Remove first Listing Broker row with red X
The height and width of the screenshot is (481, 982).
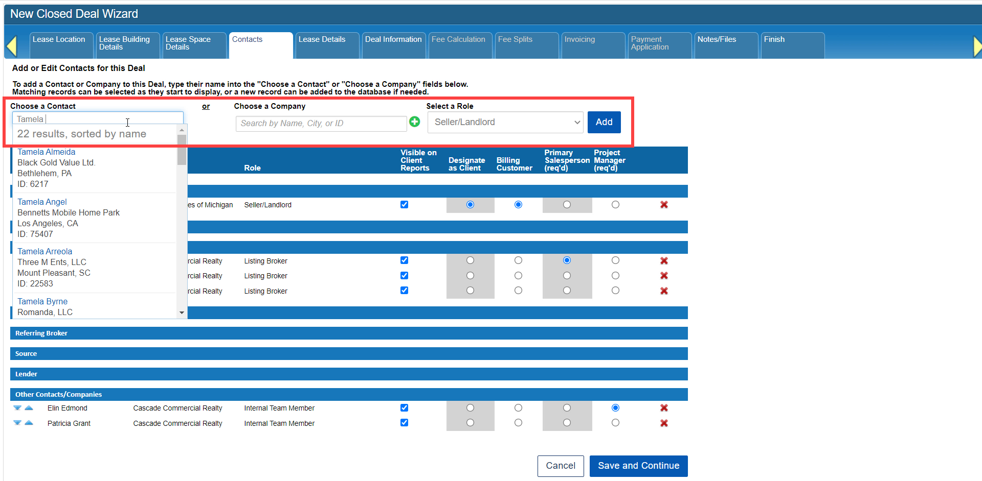click(664, 261)
